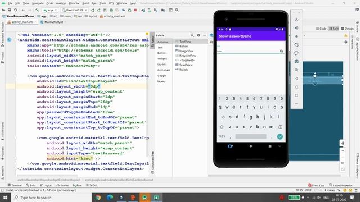Image resolution: width=360 pixels, height=202 pixels.
Task: Open emulator extended controls (three dots)
Action: point(296,104)
